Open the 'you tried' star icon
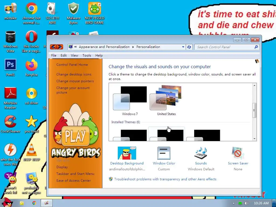Viewport: 276px width, 207px height. pyautogui.click(x=31, y=124)
